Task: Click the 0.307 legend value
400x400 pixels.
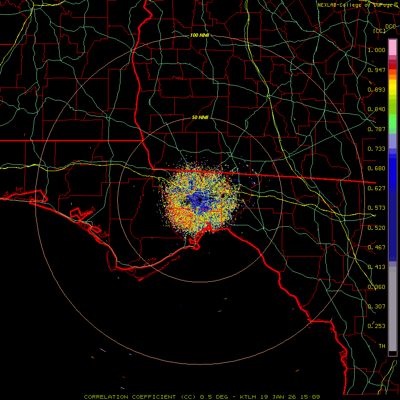Action: pos(376,307)
